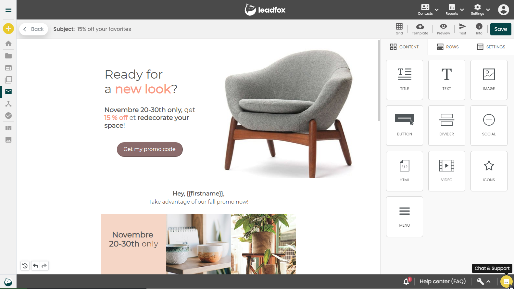Toggle email Preview with eye icon
514x289 pixels.
tap(443, 29)
